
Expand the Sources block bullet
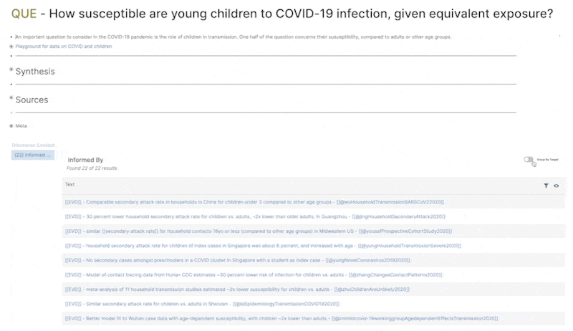11,97
